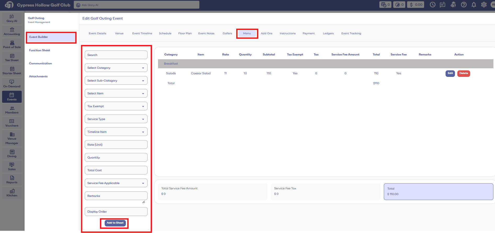The image size is (495, 233).
Task: Delete the Caesar Salad row
Action: point(463,73)
